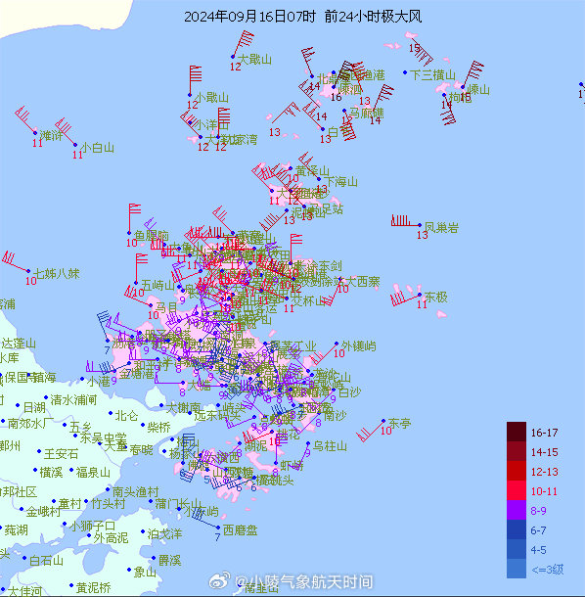Screen dimensions: 585x597
Task: Click the blue station dot for 下三横山
Action: click(x=405, y=72)
